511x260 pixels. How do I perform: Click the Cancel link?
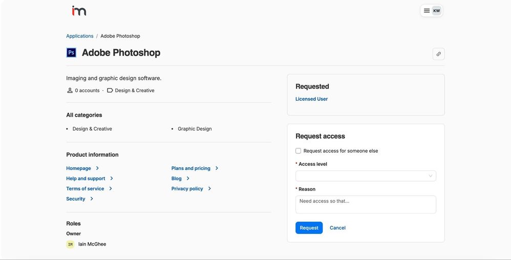click(337, 228)
